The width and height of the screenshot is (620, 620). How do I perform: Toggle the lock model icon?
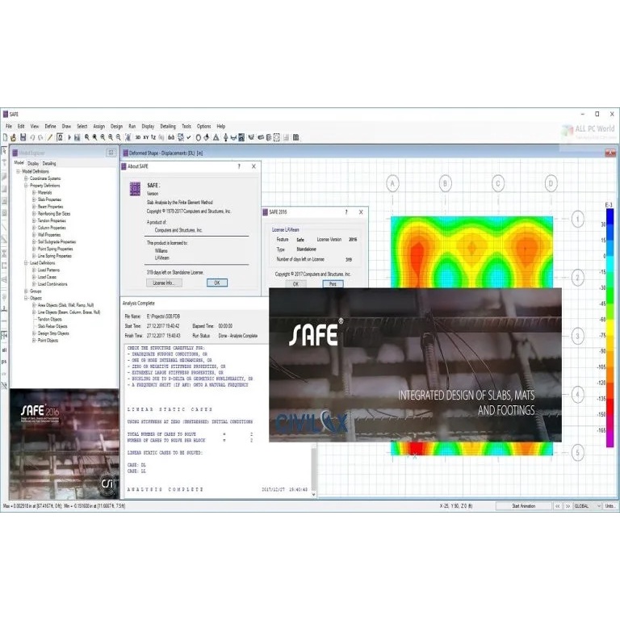[60, 137]
